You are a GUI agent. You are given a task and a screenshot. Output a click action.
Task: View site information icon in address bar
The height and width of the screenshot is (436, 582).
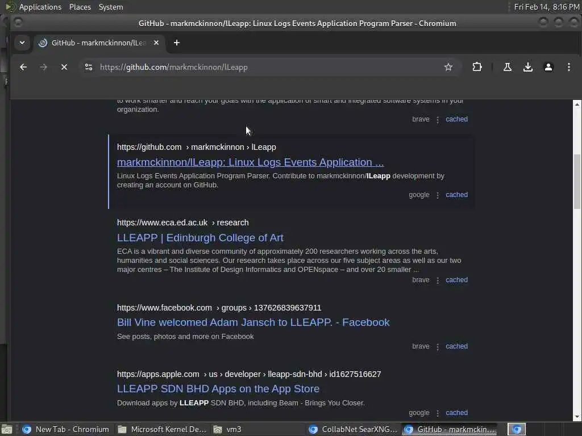click(89, 67)
